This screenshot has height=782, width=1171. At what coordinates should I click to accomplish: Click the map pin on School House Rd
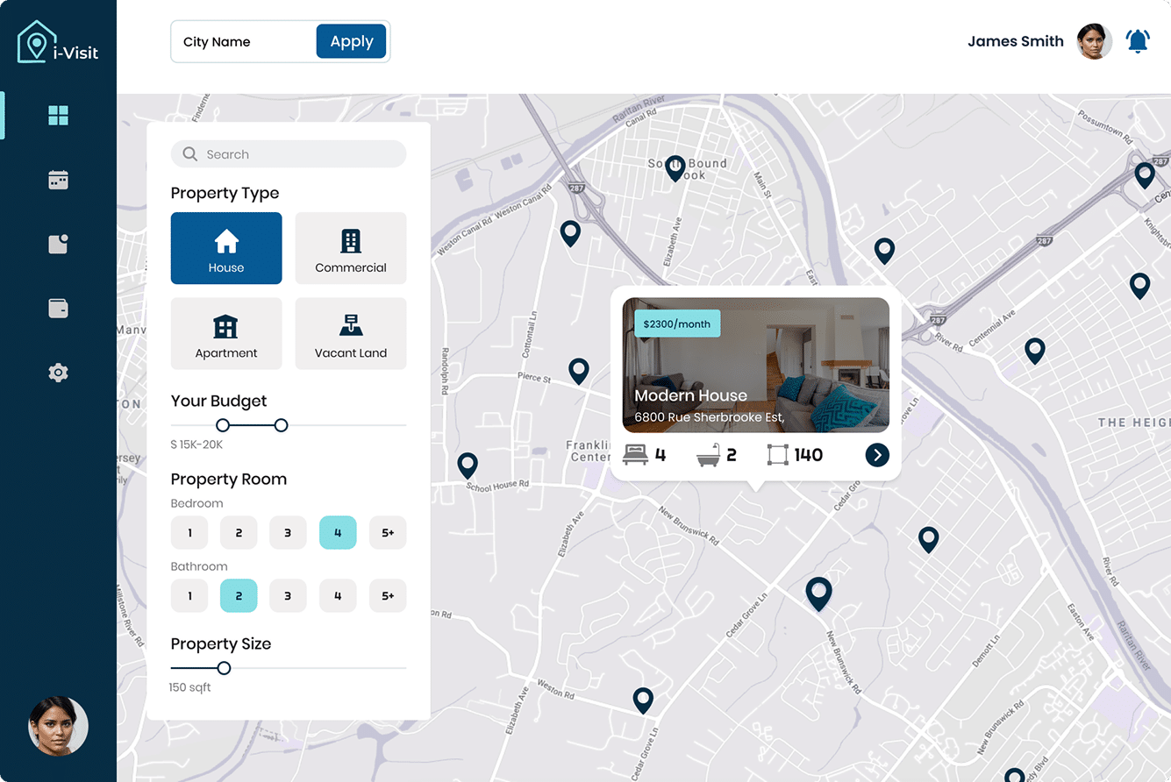tap(468, 466)
